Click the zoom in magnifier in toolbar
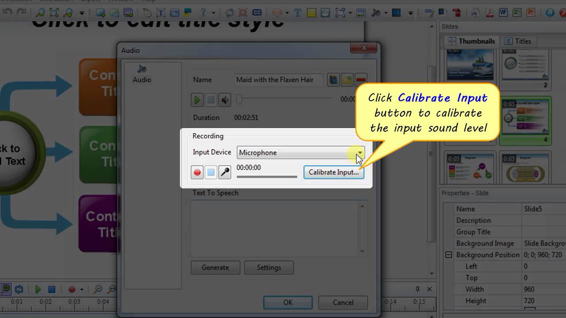566x318 pixels. point(68,13)
